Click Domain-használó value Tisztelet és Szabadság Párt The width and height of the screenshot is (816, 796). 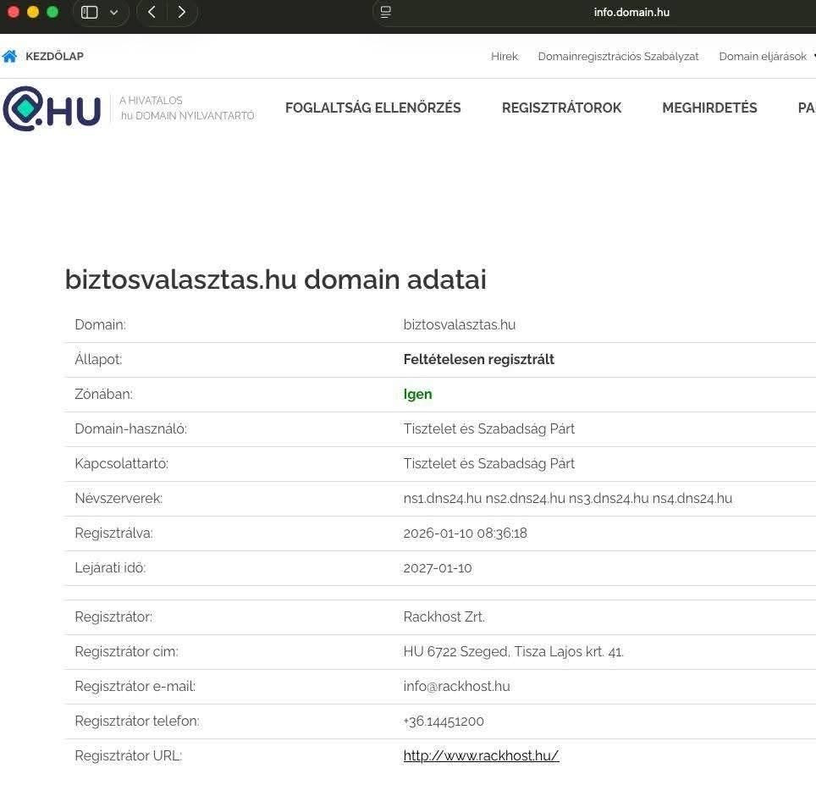[x=488, y=428]
